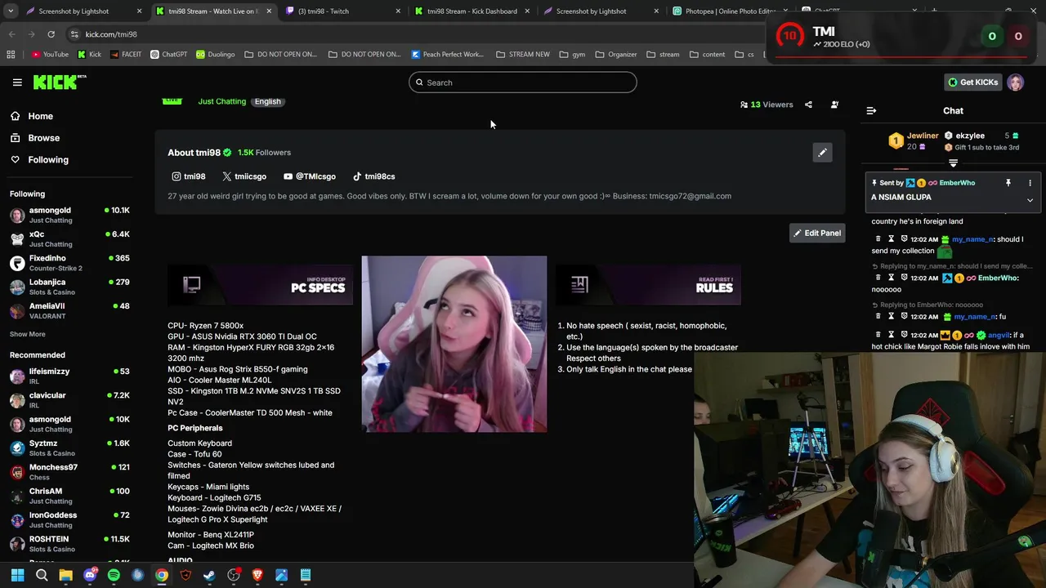Click the 1.5K Followers count
1046x588 pixels.
(264, 153)
